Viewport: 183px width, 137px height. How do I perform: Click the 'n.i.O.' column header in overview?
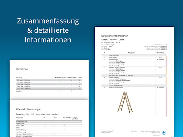55,117
